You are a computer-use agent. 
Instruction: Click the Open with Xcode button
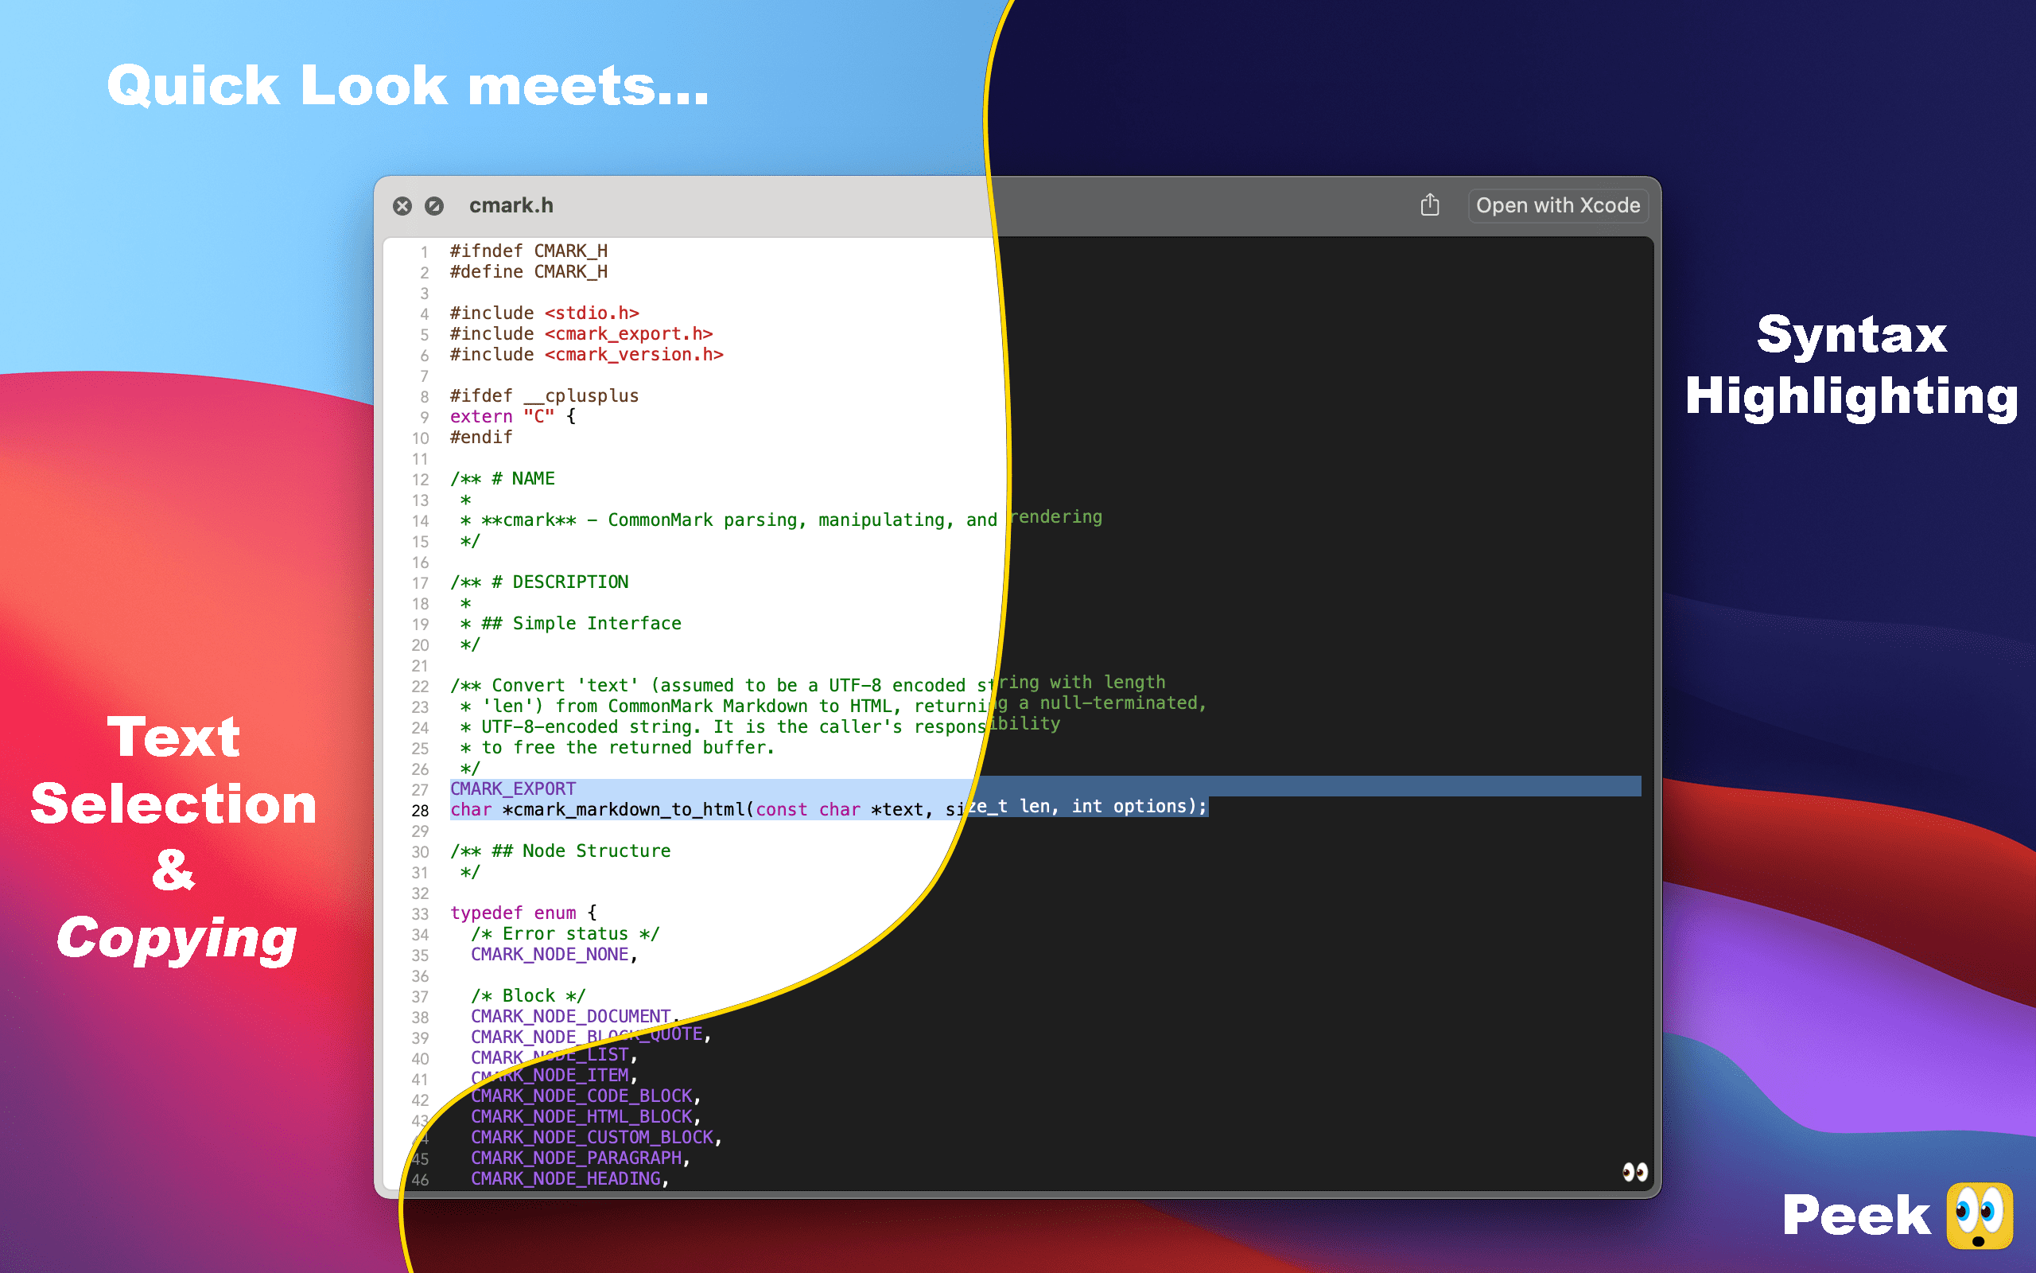[x=1557, y=204]
